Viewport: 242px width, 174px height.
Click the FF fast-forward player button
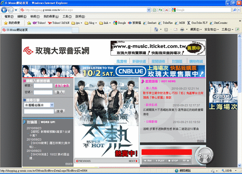click(186, 161)
